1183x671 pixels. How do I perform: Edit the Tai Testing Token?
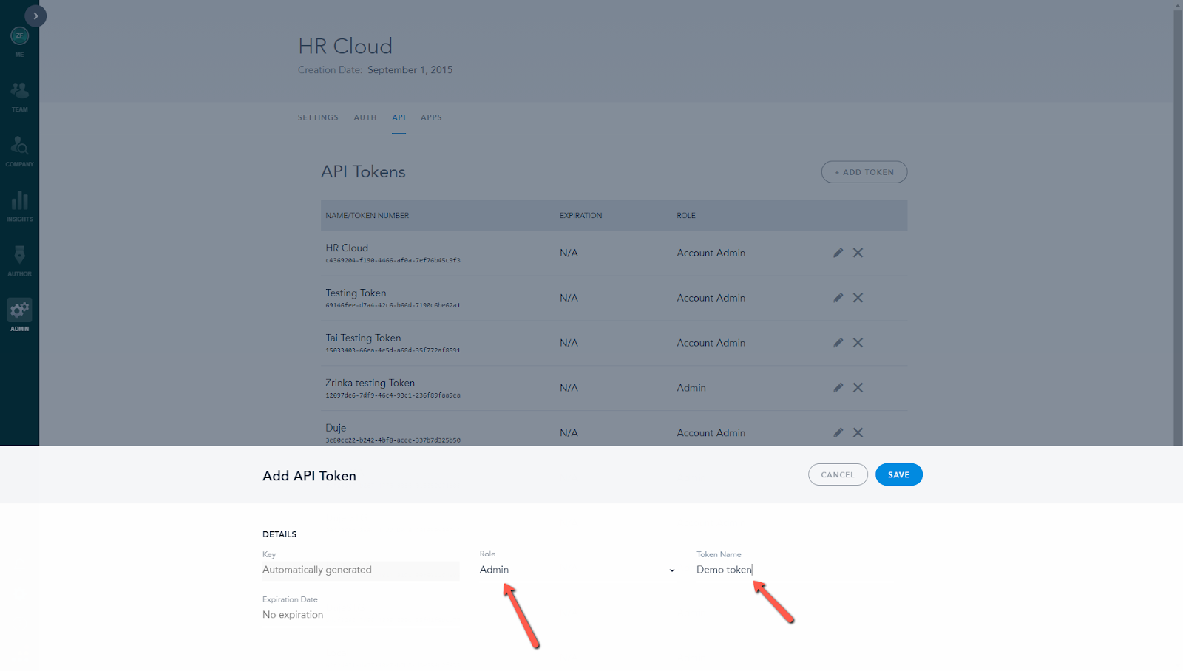838,343
